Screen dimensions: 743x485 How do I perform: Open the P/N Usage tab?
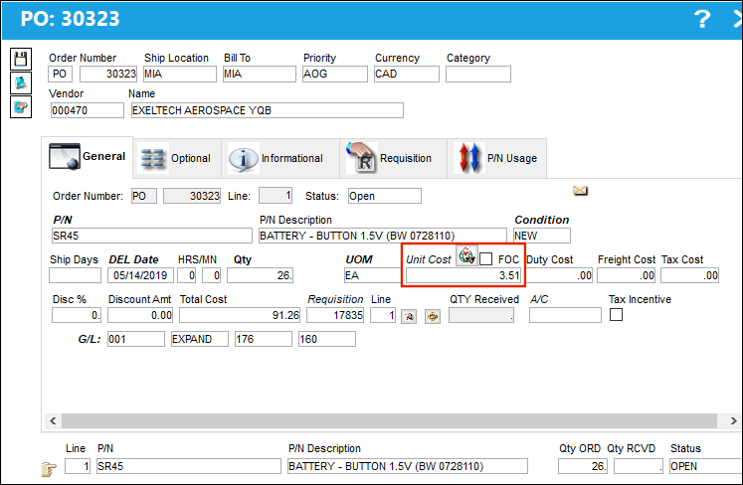(497, 158)
